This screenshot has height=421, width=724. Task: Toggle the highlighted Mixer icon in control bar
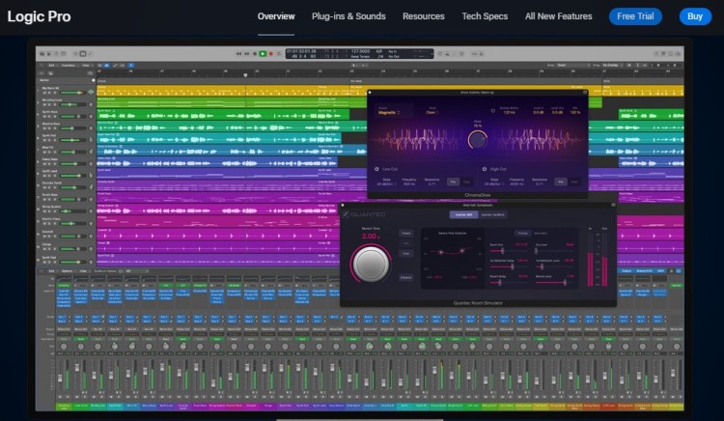pyautogui.click(x=83, y=54)
